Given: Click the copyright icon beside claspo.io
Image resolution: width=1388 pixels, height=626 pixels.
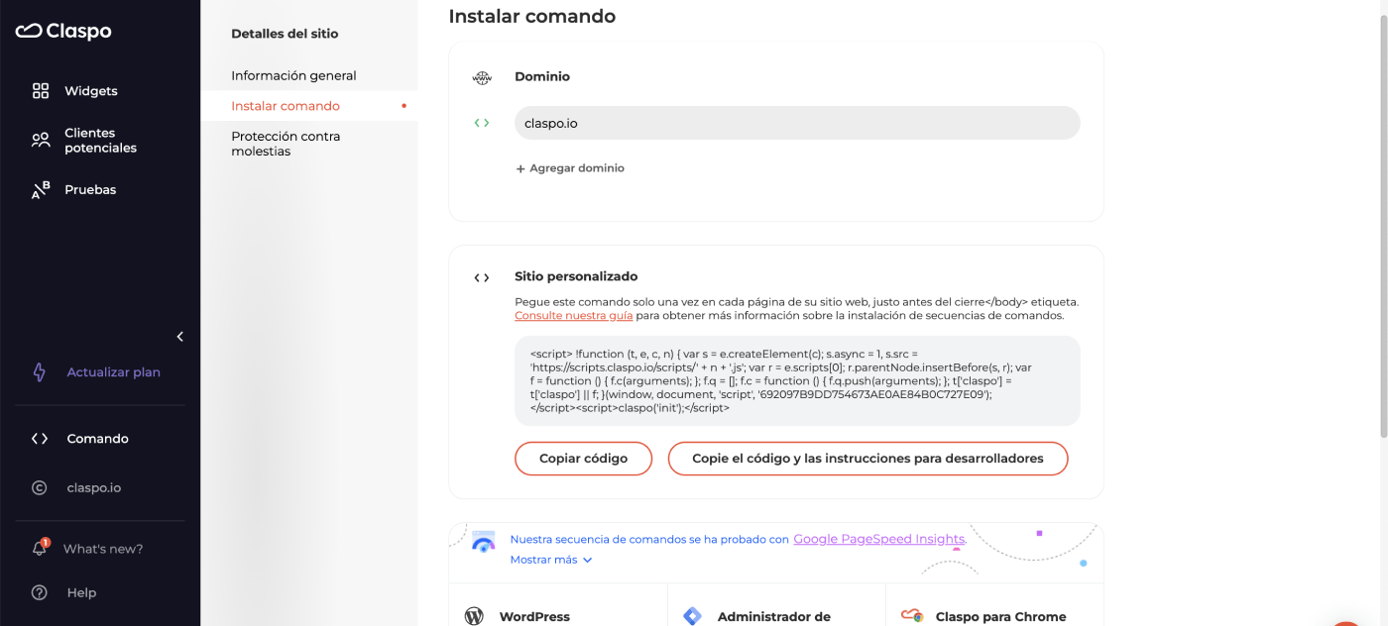Looking at the screenshot, I should pos(40,487).
